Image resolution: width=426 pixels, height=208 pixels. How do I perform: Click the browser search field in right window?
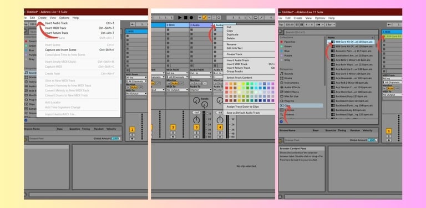[x=331, y=32]
